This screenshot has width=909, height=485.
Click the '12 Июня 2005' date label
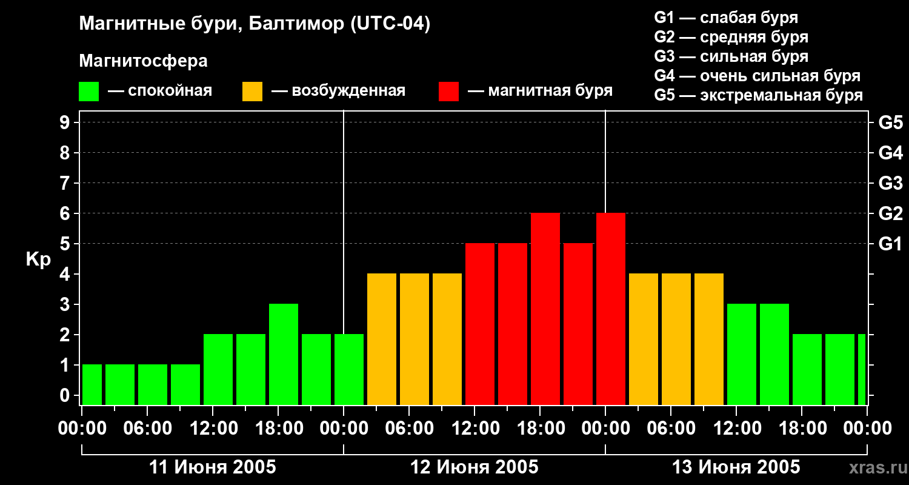click(x=474, y=467)
